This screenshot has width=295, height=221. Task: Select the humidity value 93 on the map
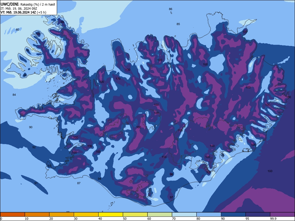click(x=49, y=166)
